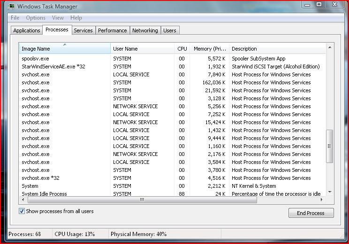
Task: Select svchost.exe using 15,424 K memory
Action: pos(172,122)
